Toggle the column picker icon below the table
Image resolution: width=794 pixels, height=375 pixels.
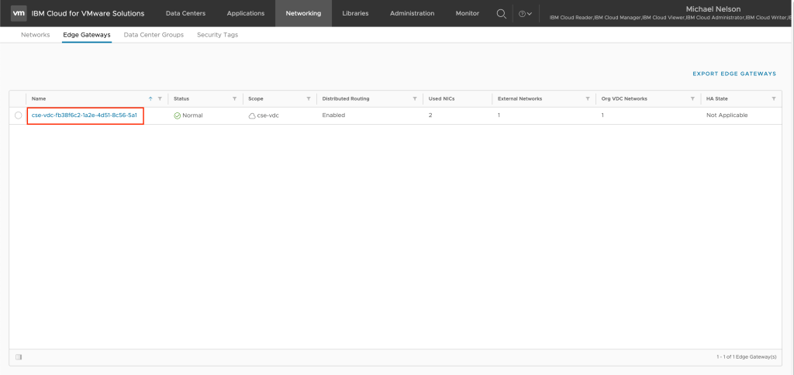[x=19, y=356]
